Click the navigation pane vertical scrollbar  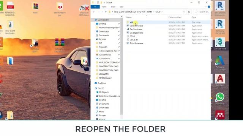click(x=121, y=66)
